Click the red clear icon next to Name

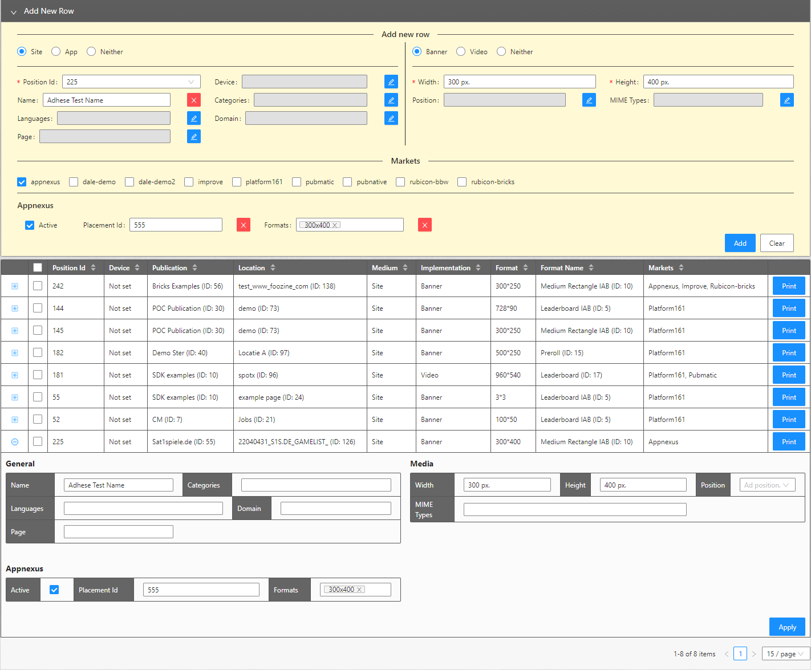pos(194,100)
